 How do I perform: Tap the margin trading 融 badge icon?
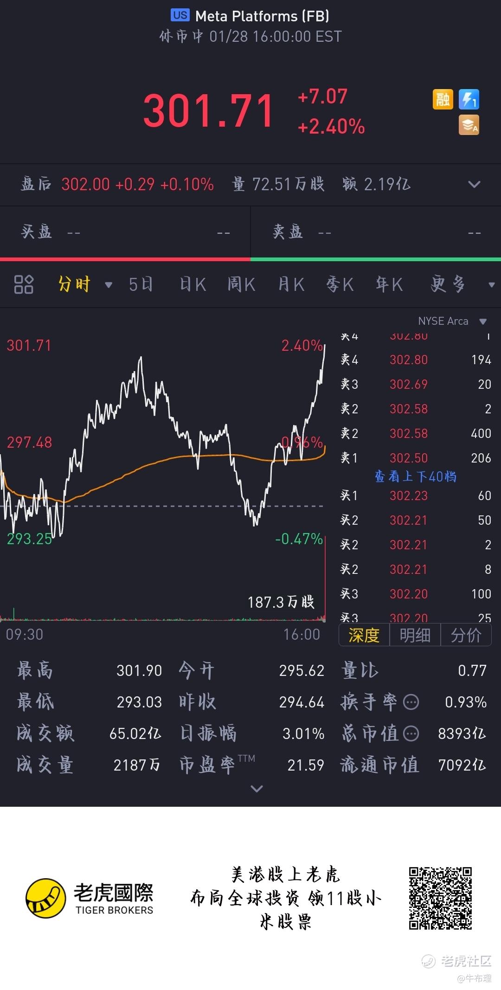pyautogui.click(x=443, y=99)
